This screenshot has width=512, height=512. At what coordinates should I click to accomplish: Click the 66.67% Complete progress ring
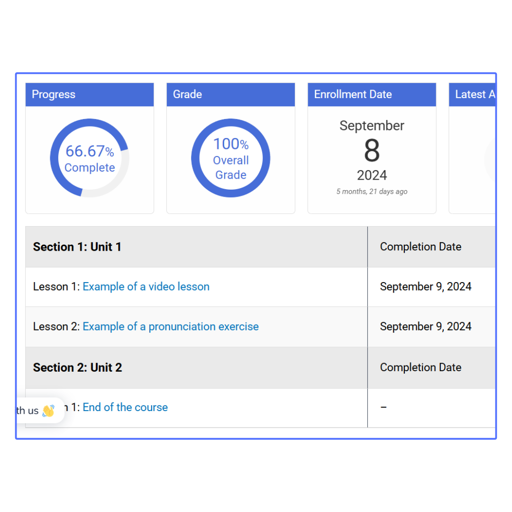90,158
